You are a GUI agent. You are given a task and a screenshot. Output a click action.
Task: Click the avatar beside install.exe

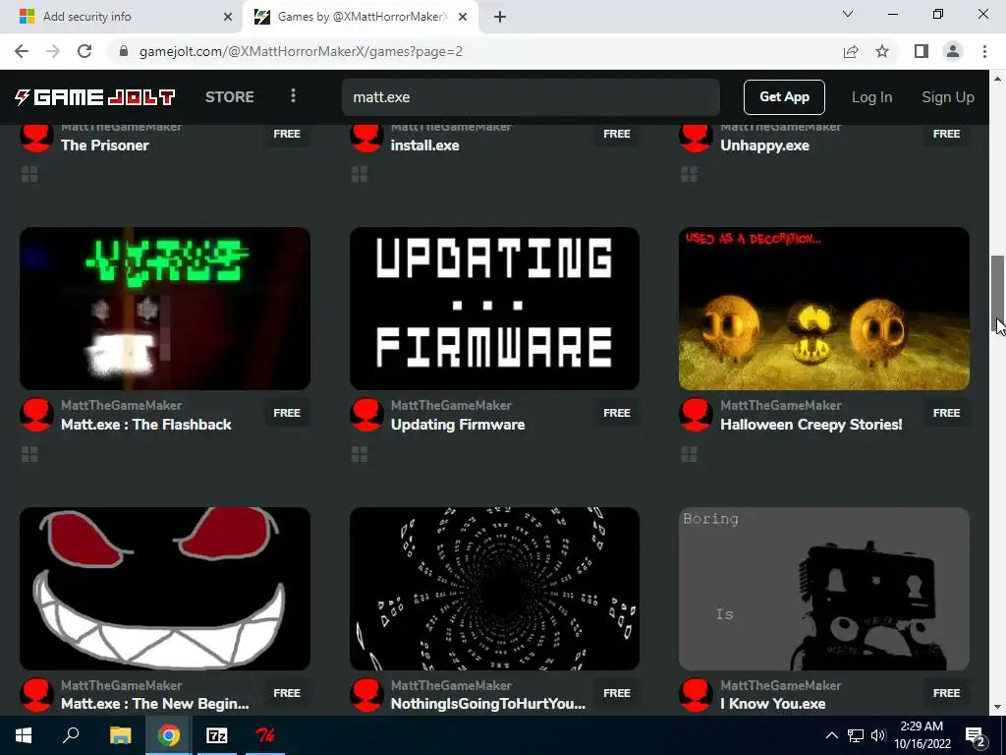pos(366,136)
